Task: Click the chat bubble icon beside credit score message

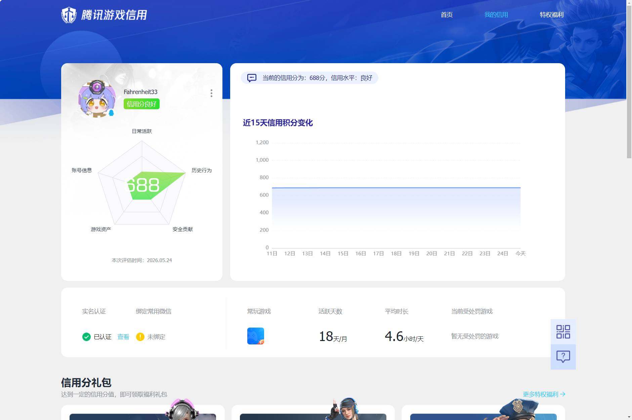Action: coord(252,78)
